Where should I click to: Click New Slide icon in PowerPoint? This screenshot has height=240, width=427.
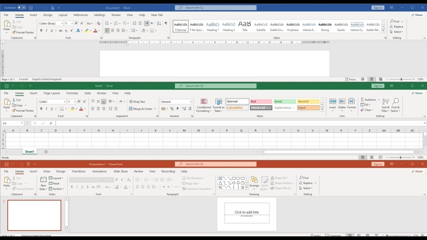(x=43, y=183)
